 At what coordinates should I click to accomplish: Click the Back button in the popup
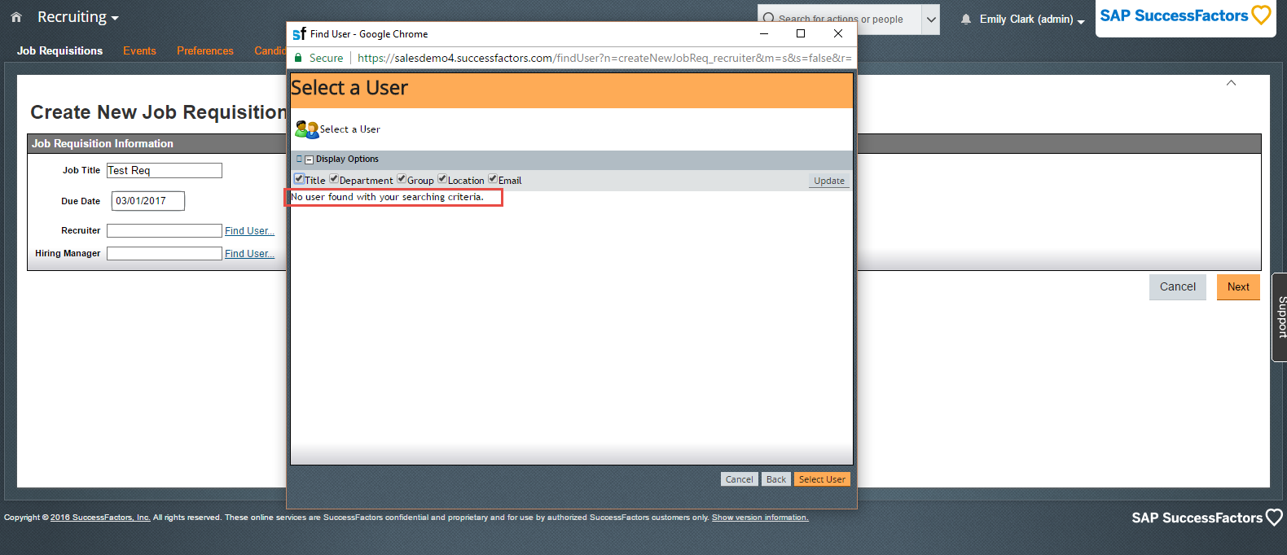(776, 479)
